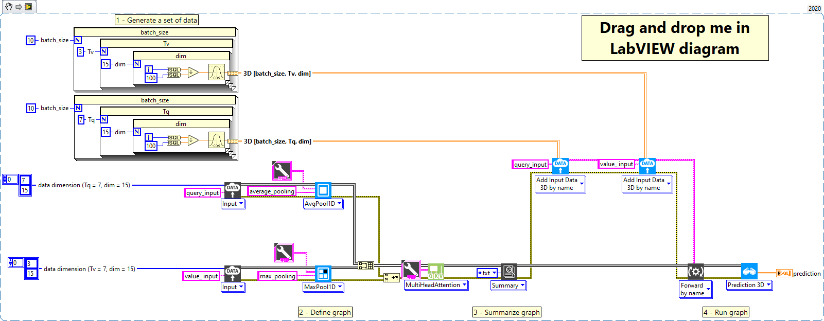This screenshot has width=824, height=321.
Task: Click the max_pooling string constant
Action: click(x=277, y=276)
